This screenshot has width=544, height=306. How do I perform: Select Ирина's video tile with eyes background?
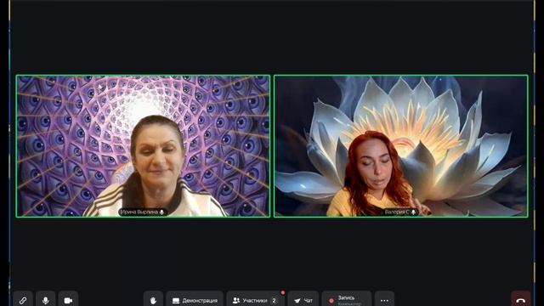click(x=143, y=146)
